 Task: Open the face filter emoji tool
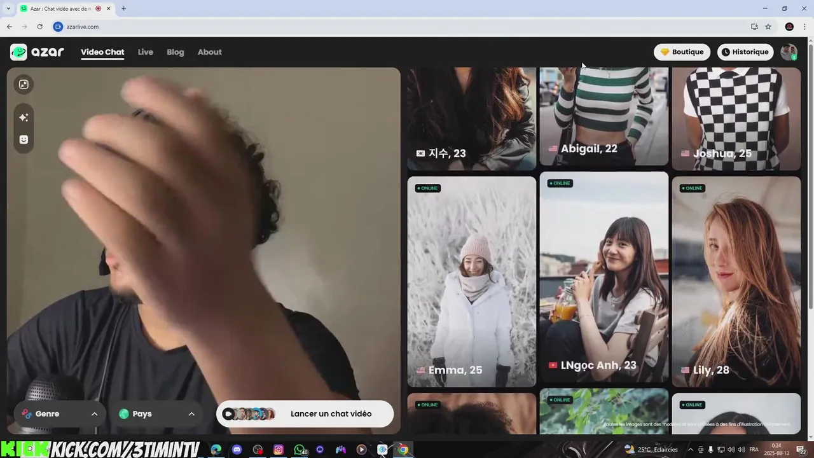click(24, 139)
